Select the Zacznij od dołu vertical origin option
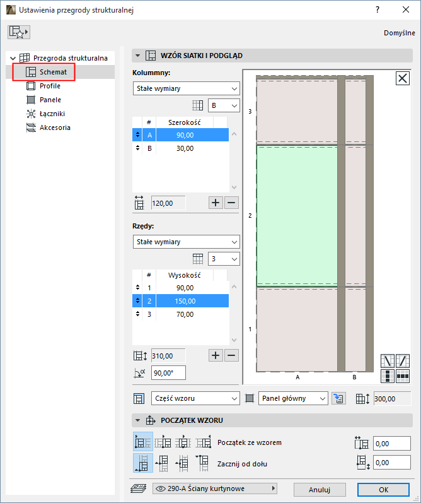 coord(143,463)
